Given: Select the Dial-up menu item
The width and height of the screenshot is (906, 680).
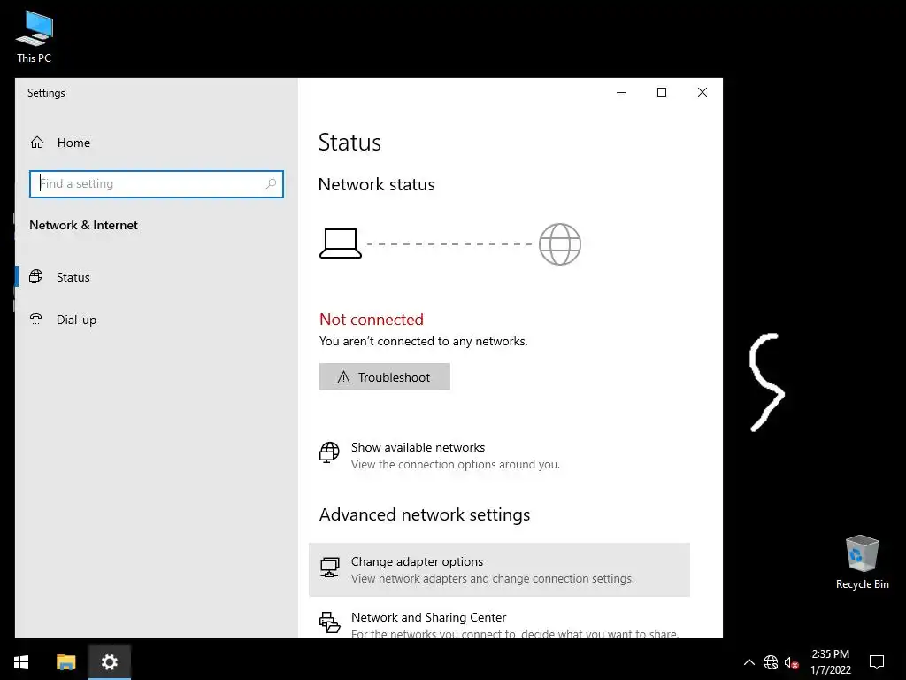Looking at the screenshot, I should pyautogui.click(x=76, y=320).
